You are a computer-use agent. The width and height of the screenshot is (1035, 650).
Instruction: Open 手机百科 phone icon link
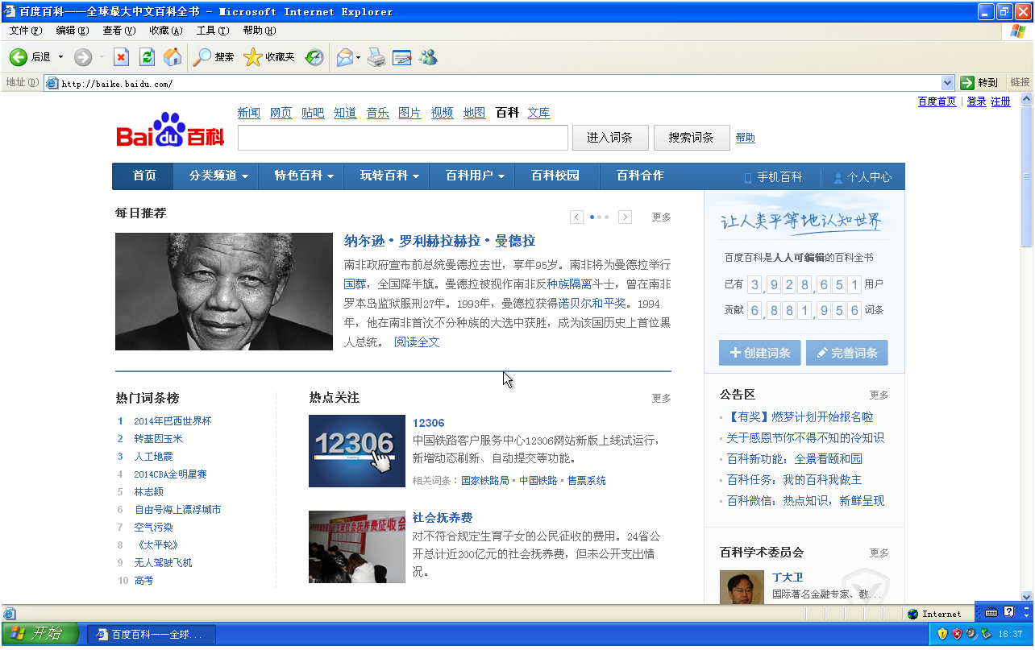tap(772, 177)
